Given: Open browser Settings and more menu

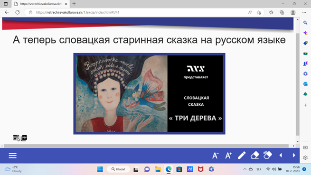Looking at the screenshot, I should pyautogui.click(x=304, y=12).
